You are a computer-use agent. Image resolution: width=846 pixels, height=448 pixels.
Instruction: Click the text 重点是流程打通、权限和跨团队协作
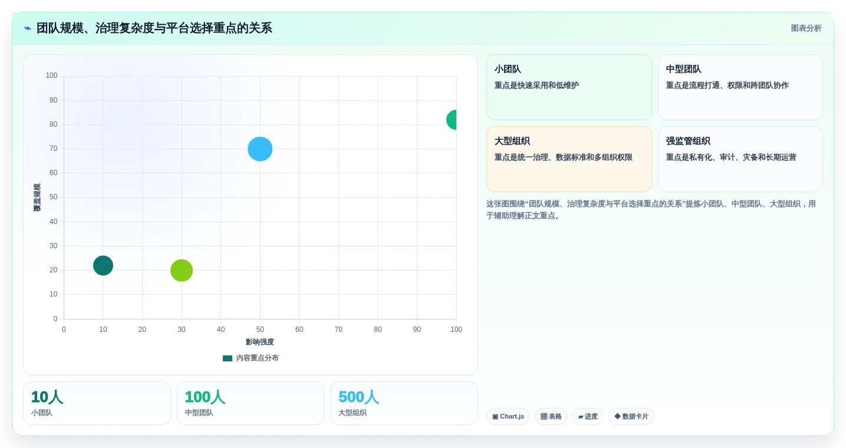click(x=727, y=85)
